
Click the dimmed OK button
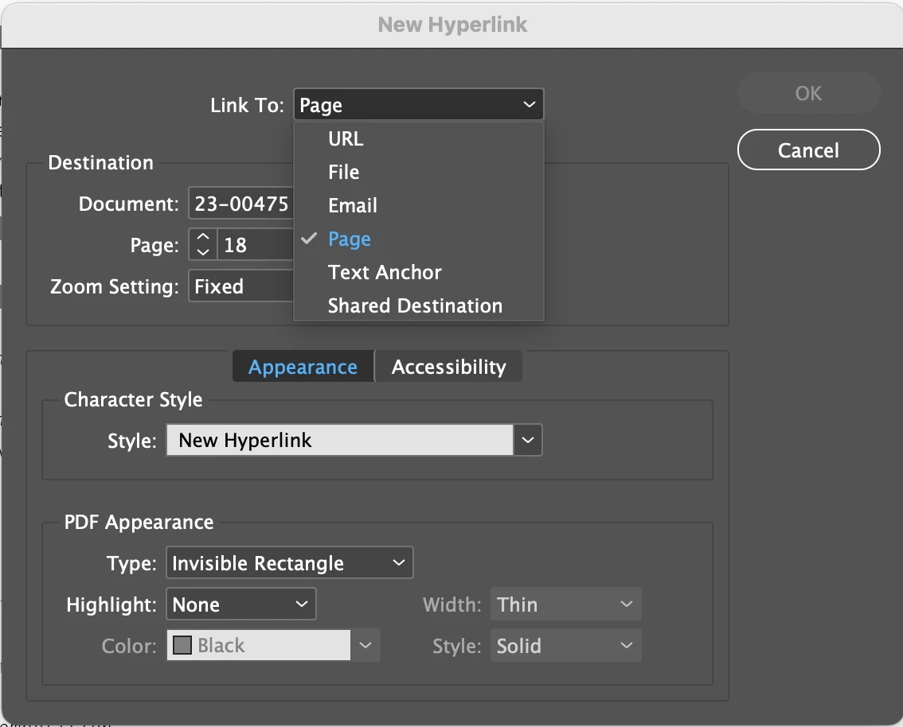(808, 92)
